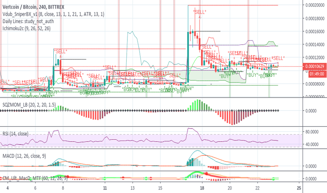
Task: Click the RSI 40.0000 axis value
Action: pos(312,144)
